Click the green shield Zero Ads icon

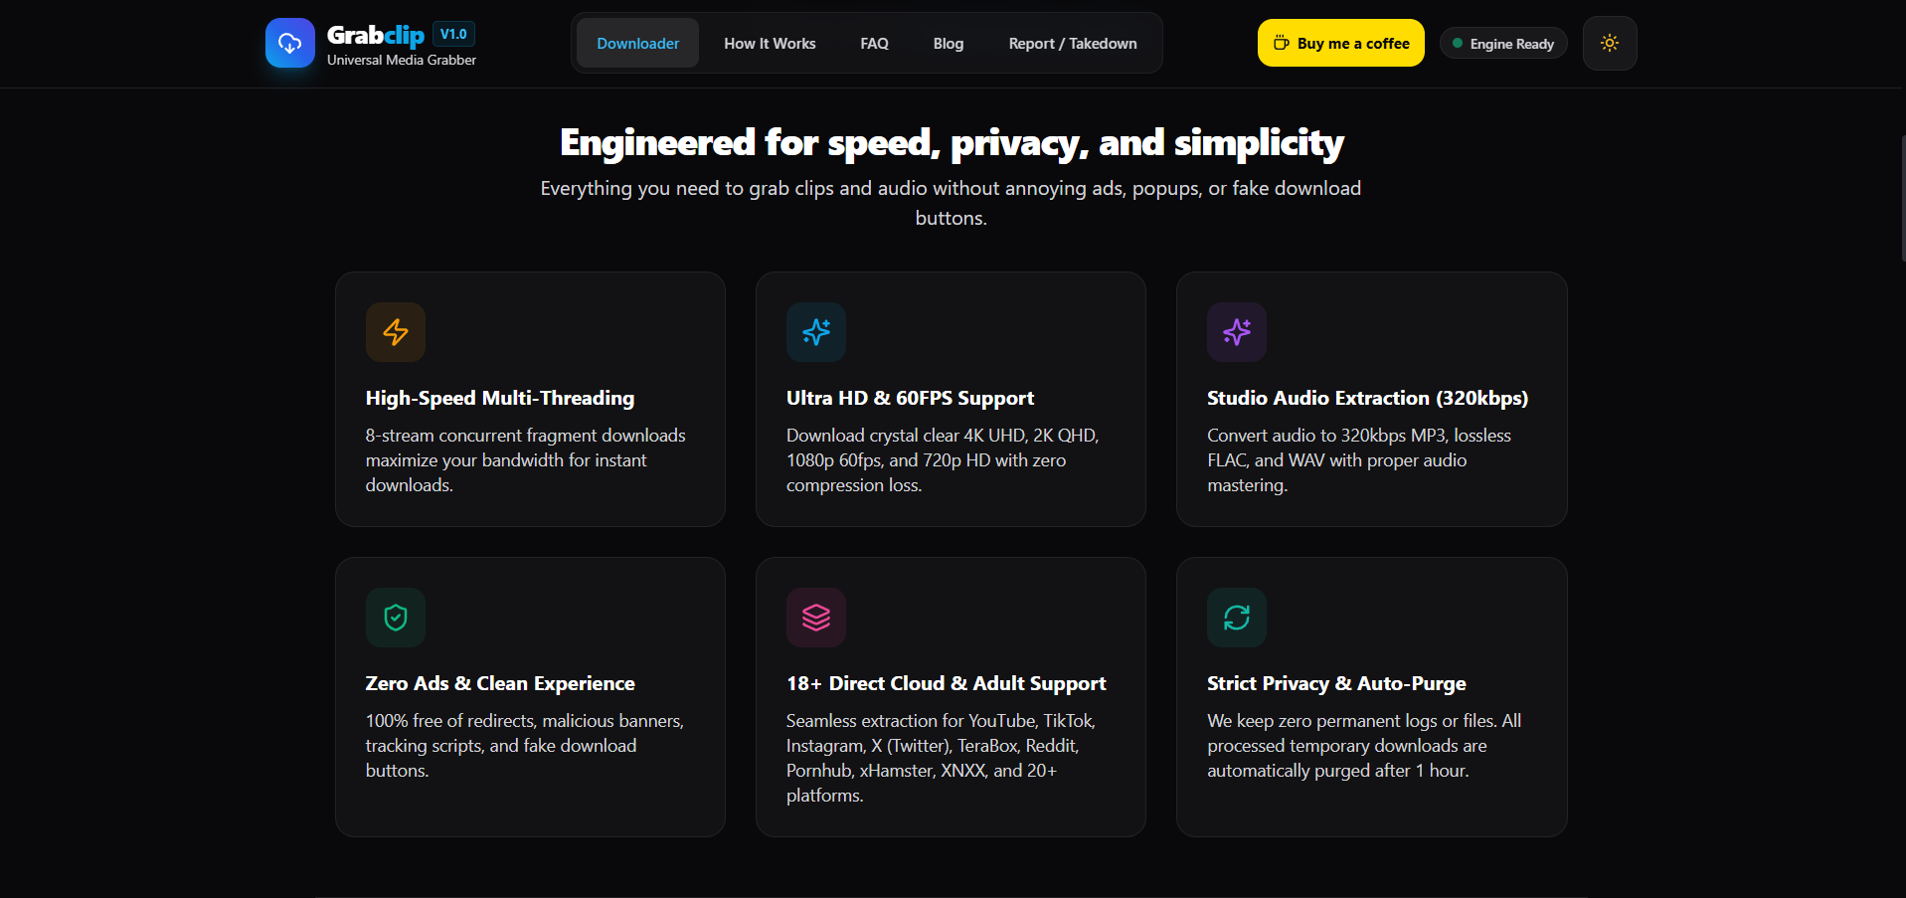coord(396,618)
